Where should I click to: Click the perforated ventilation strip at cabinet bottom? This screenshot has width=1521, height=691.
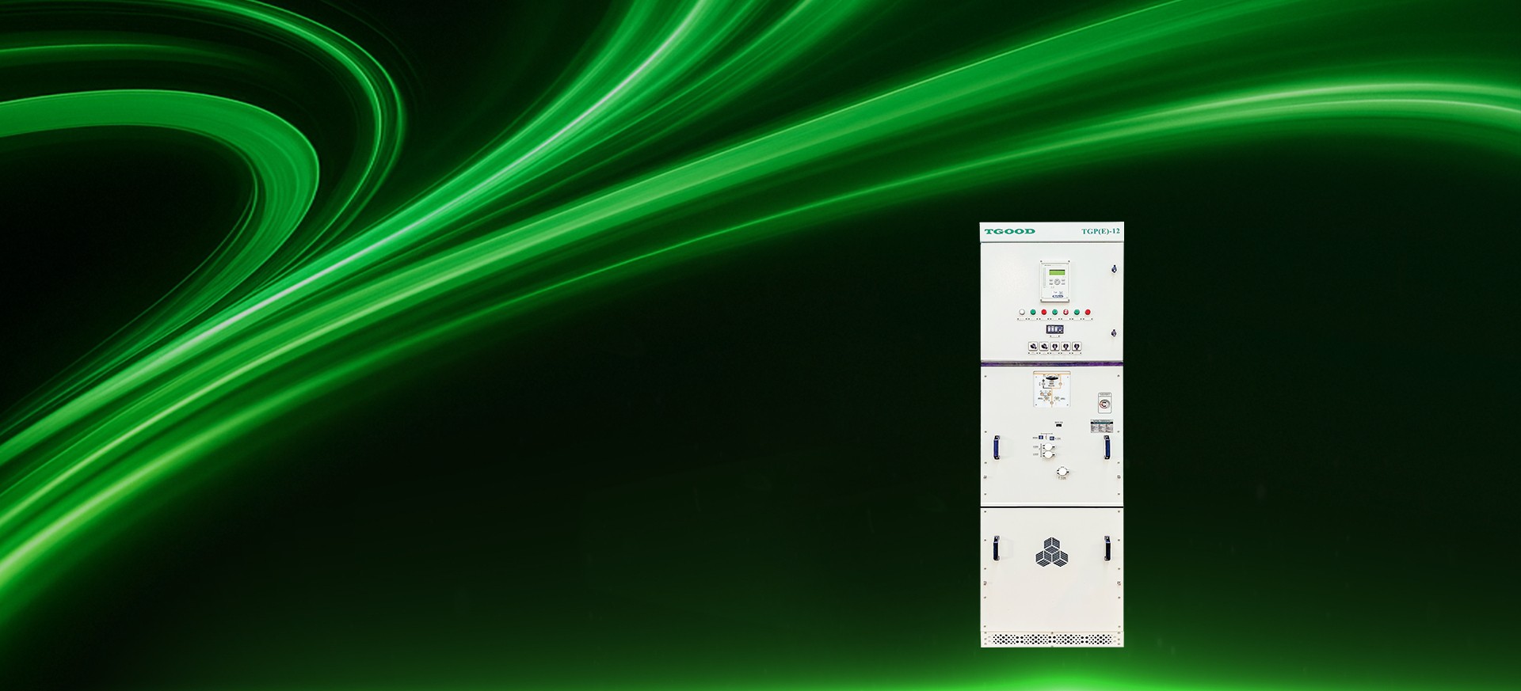point(1051,638)
